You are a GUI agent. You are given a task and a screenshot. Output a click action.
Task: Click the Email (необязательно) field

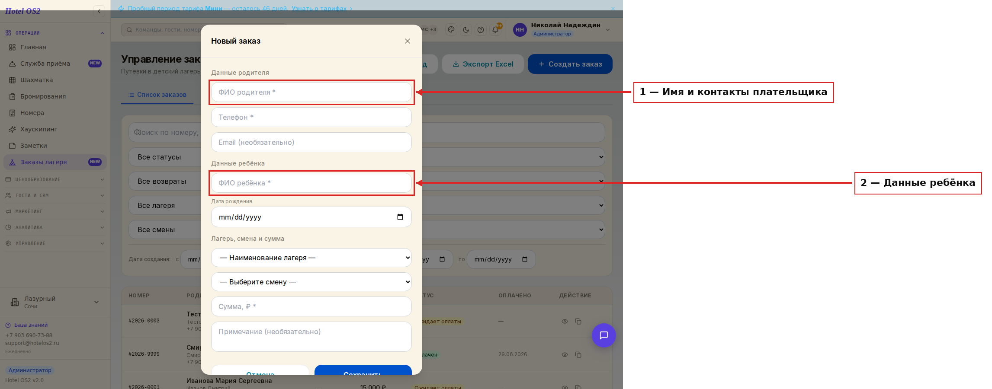click(311, 142)
